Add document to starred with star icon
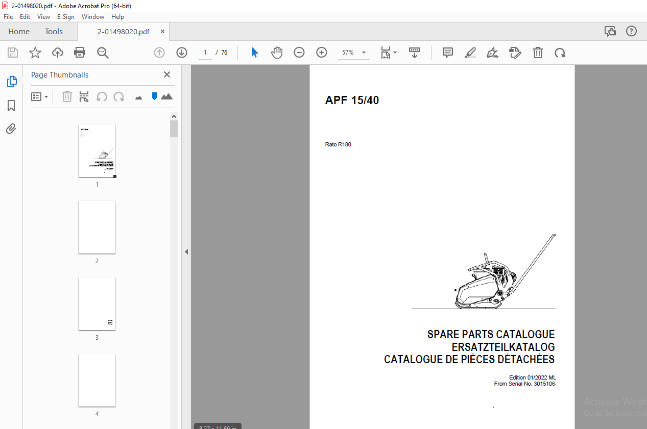 point(35,53)
